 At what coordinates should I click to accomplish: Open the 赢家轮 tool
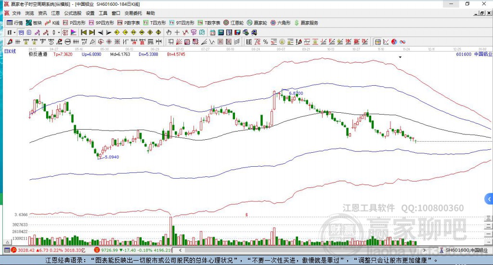(257, 23)
